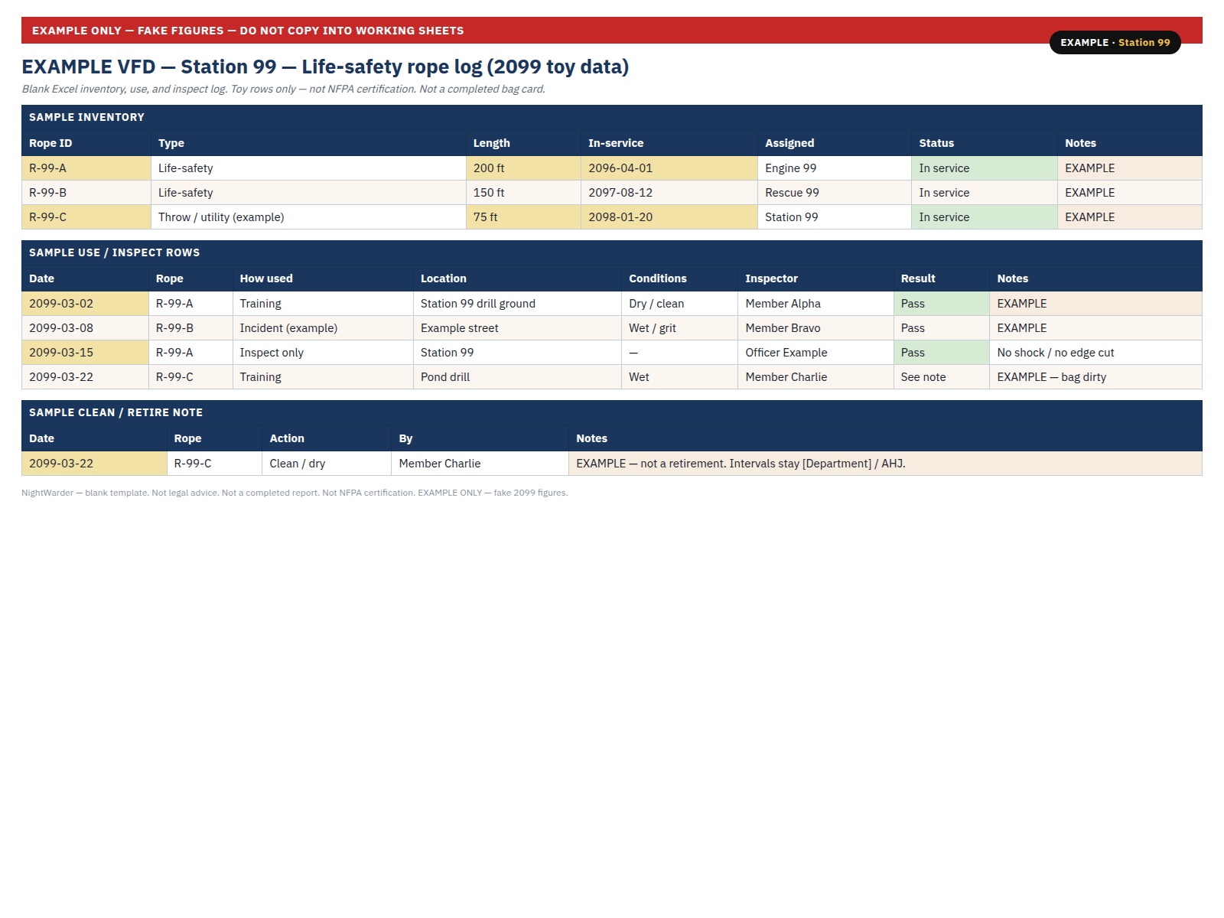
Task: Select the Rescue 99 assigned cell
Action: click(x=835, y=193)
